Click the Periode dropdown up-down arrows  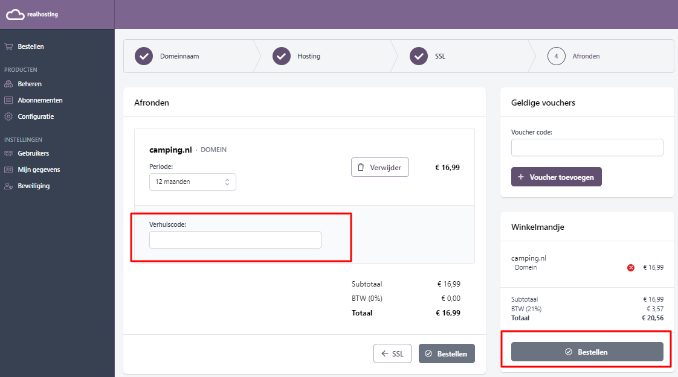tap(227, 182)
